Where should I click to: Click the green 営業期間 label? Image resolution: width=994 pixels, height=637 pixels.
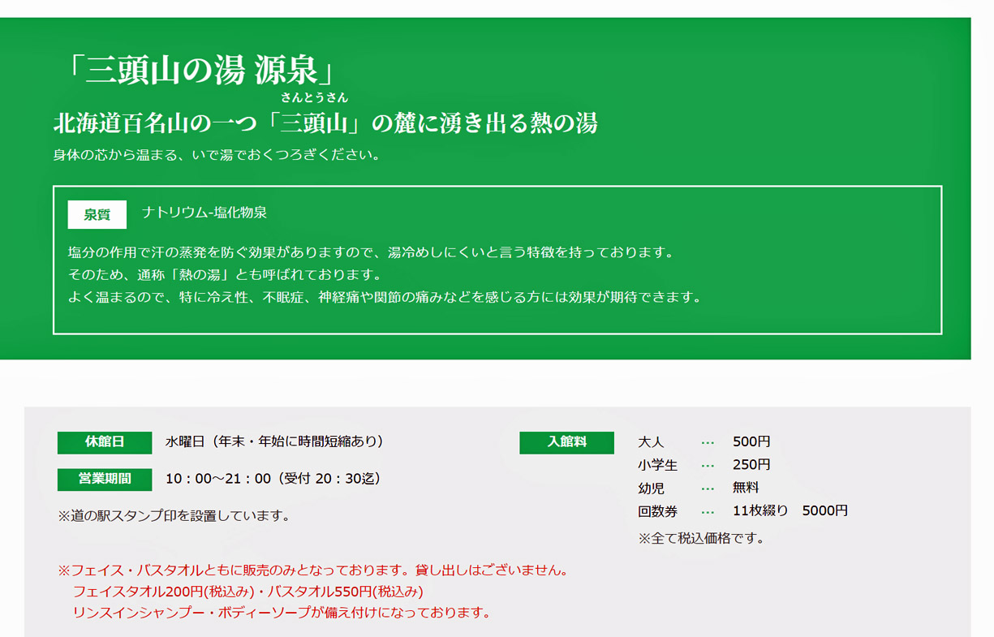(105, 479)
